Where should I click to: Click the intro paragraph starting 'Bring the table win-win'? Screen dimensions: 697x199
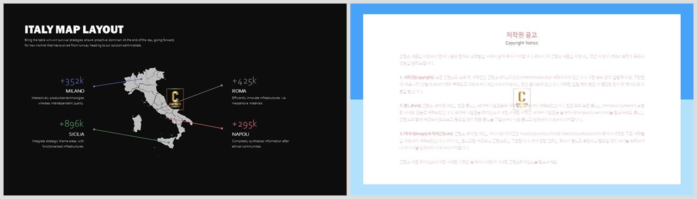[x=100, y=43]
